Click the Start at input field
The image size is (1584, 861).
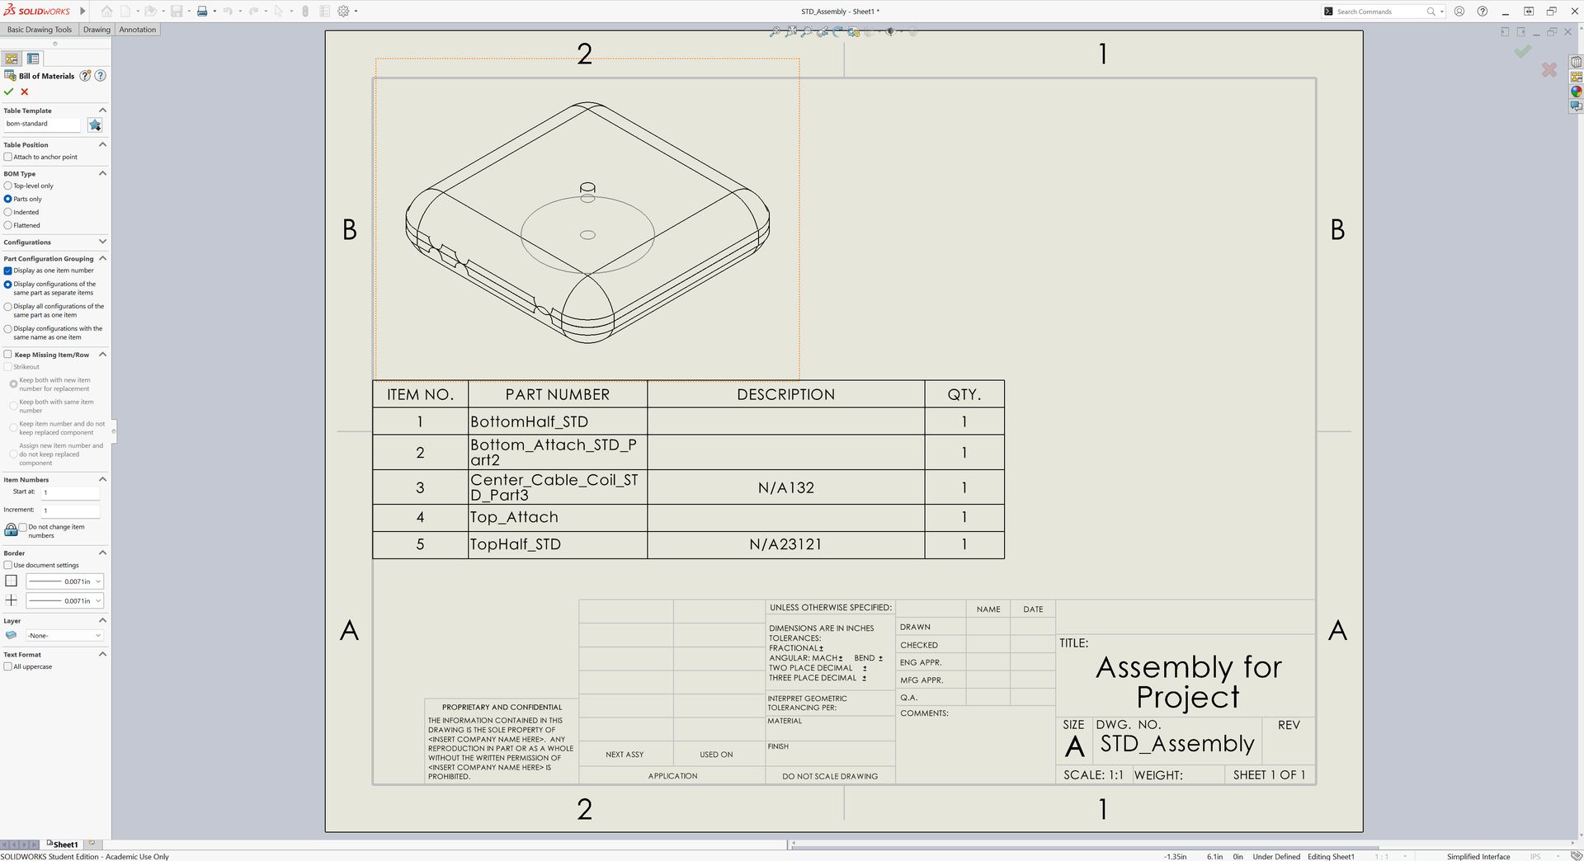click(70, 492)
